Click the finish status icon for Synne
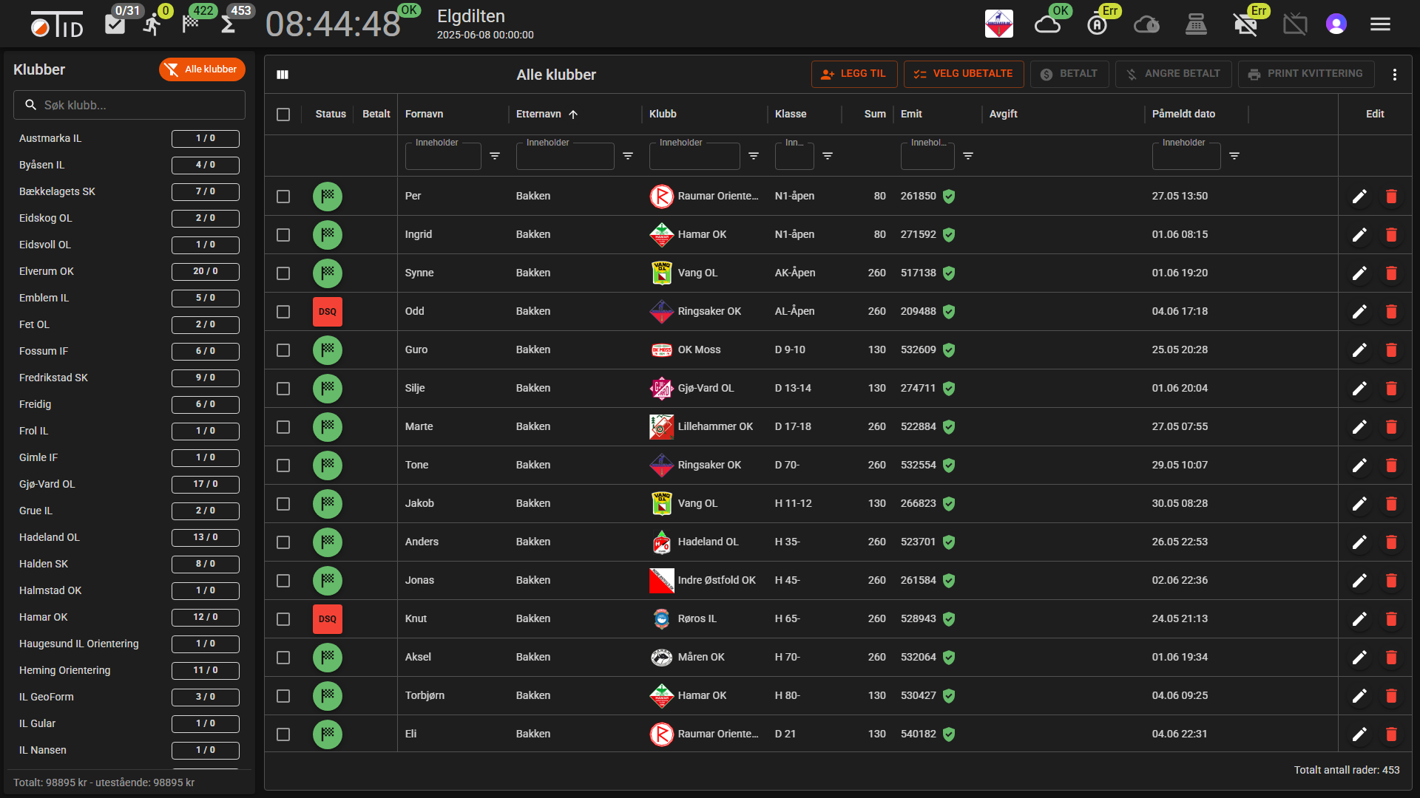 pyautogui.click(x=328, y=273)
